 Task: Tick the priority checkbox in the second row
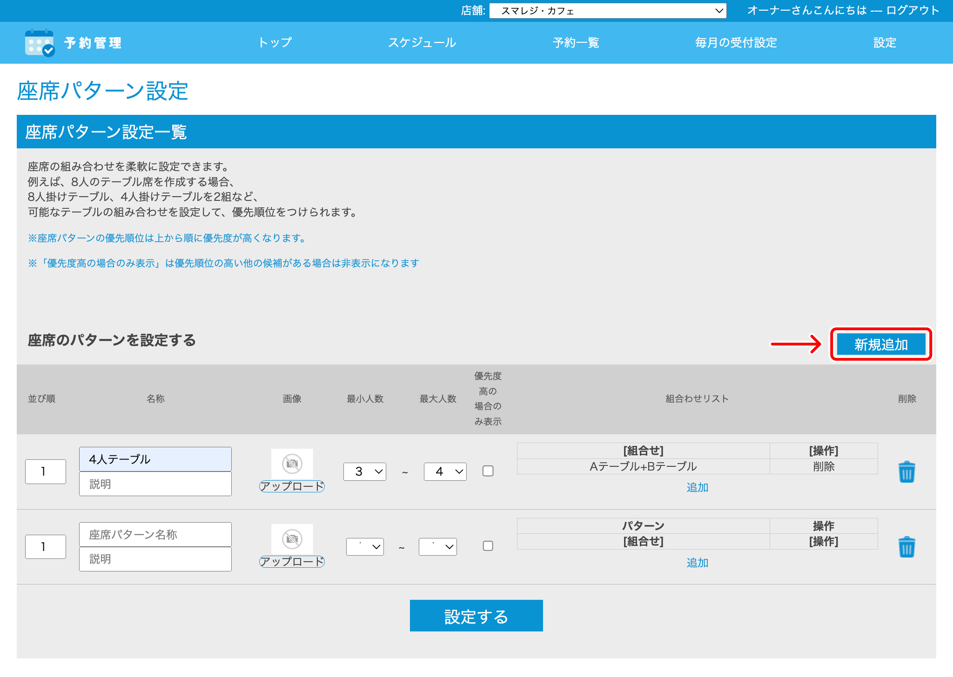(x=488, y=546)
